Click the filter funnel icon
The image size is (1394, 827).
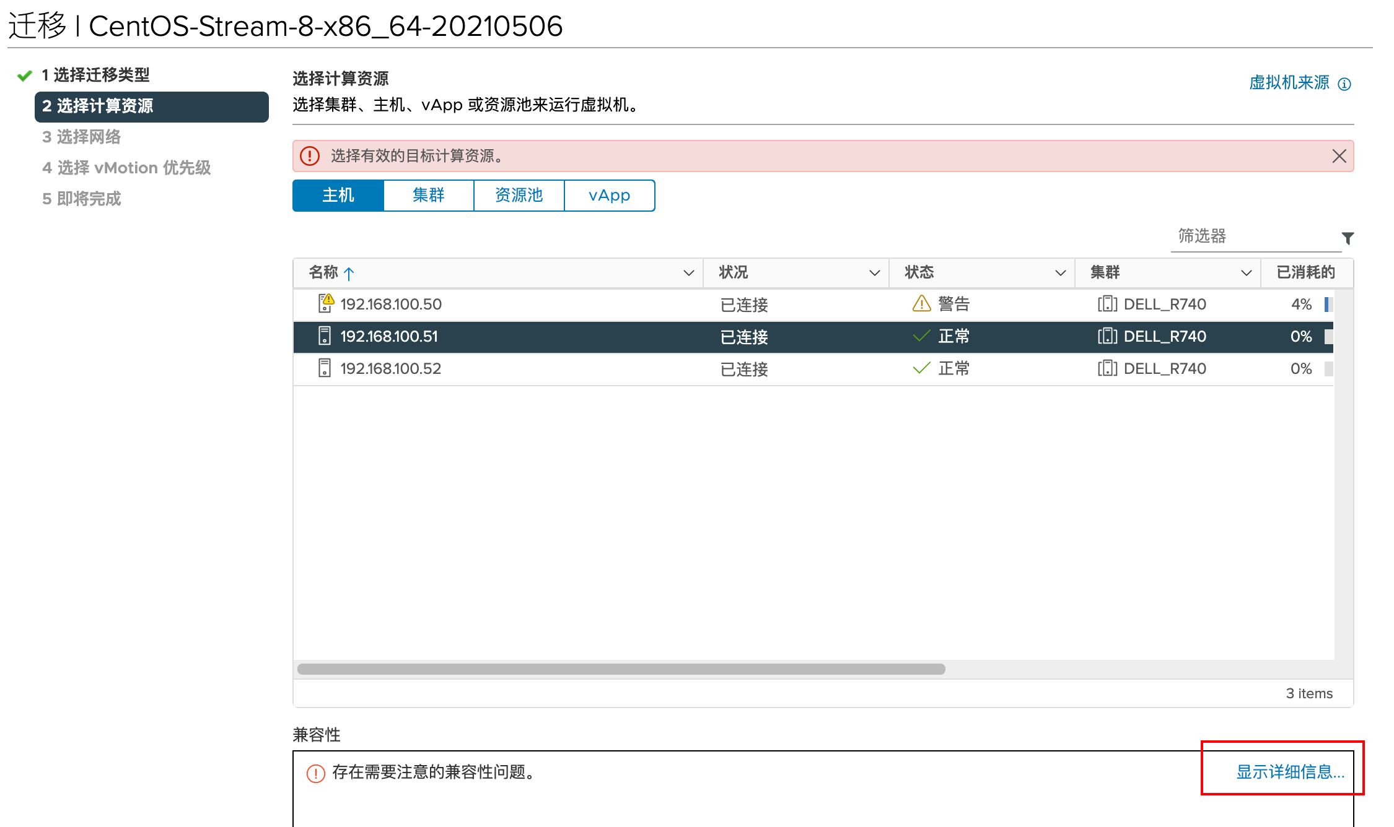pyautogui.click(x=1348, y=238)
